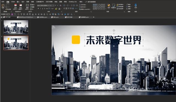Screen dimensions: 176x102
Task: Click the Arrange shapes icon
Action: coord(109,5)
